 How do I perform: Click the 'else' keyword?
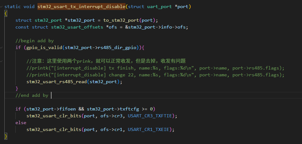click(21, 123)
